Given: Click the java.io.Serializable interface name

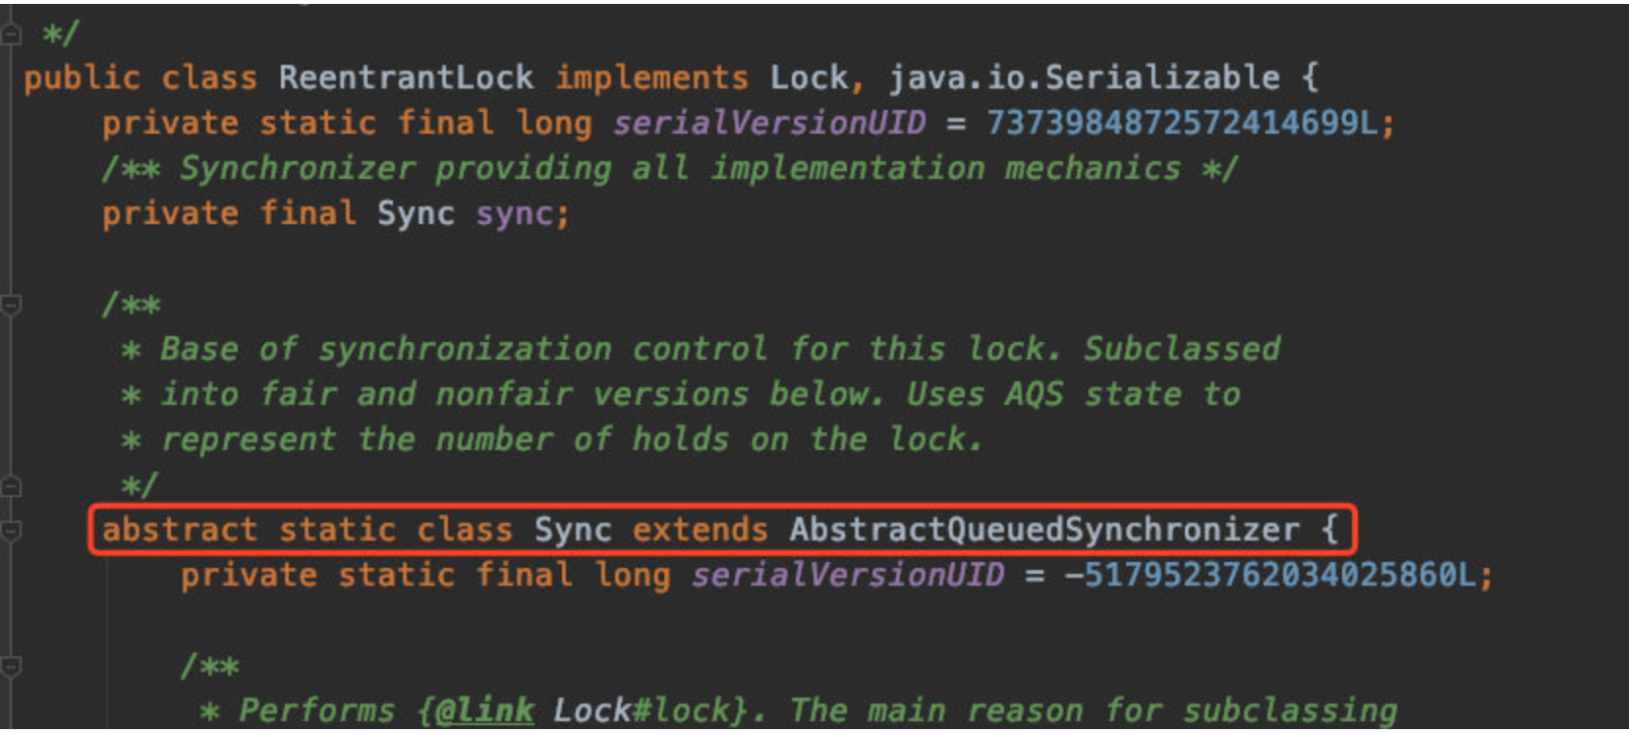Looking at the screenshot, I should pyautogui.click(x=1085, y=78).
